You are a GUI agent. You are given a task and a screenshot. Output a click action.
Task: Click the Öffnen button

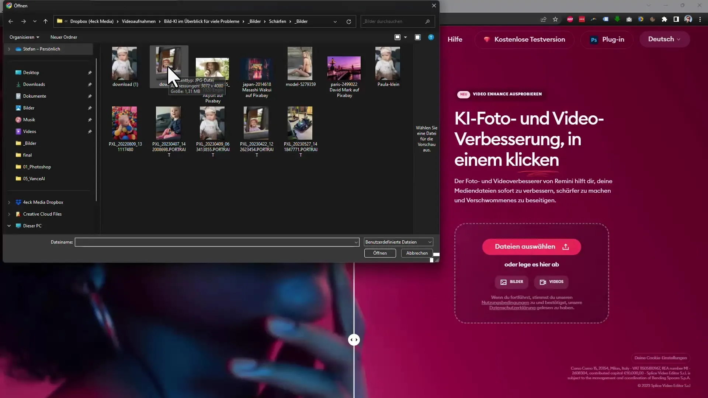pos(380,253)
